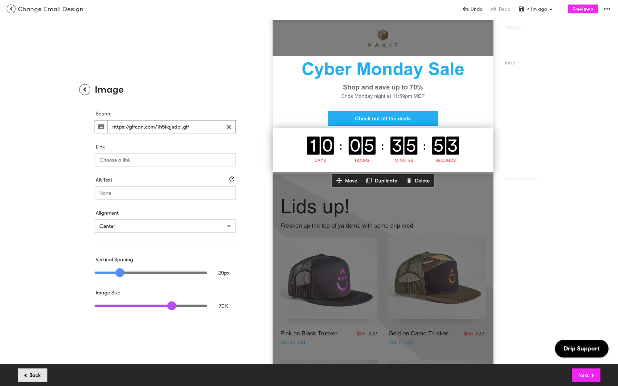Click the Redo arrow icon
The image size is (618, 386).
[493, 9]
